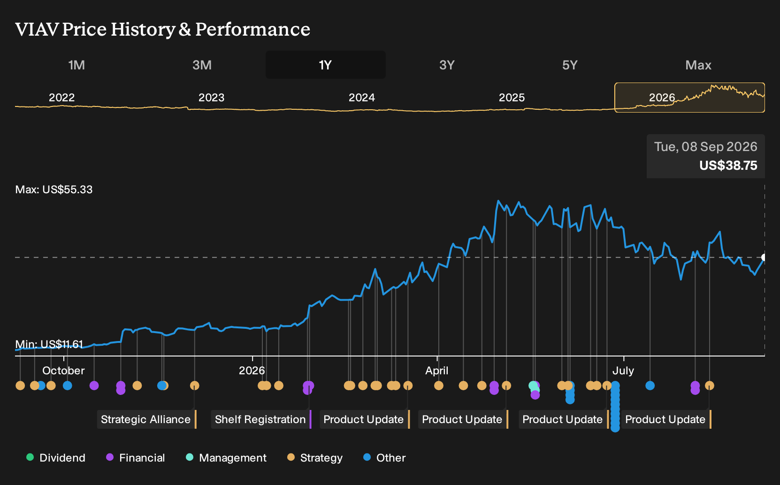
Task: Click the VIAV Price History & Performance heading
Action: tap(163, 29)
